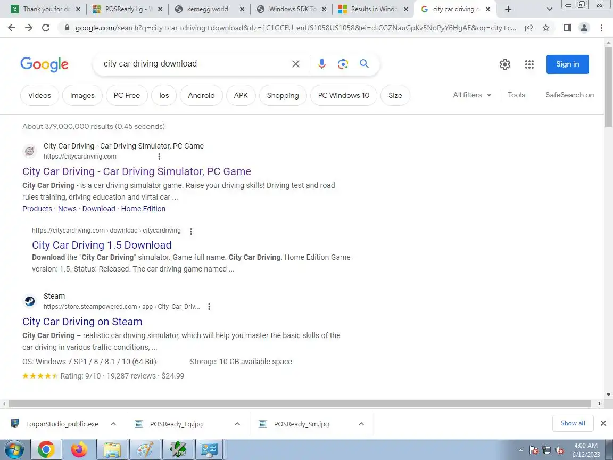Open Chrome three-dot menu

pos(602,28)
